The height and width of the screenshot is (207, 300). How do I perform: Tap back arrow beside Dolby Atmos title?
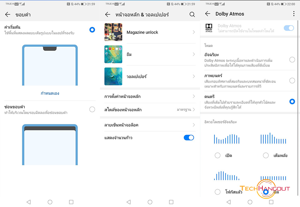coord(207,14)
